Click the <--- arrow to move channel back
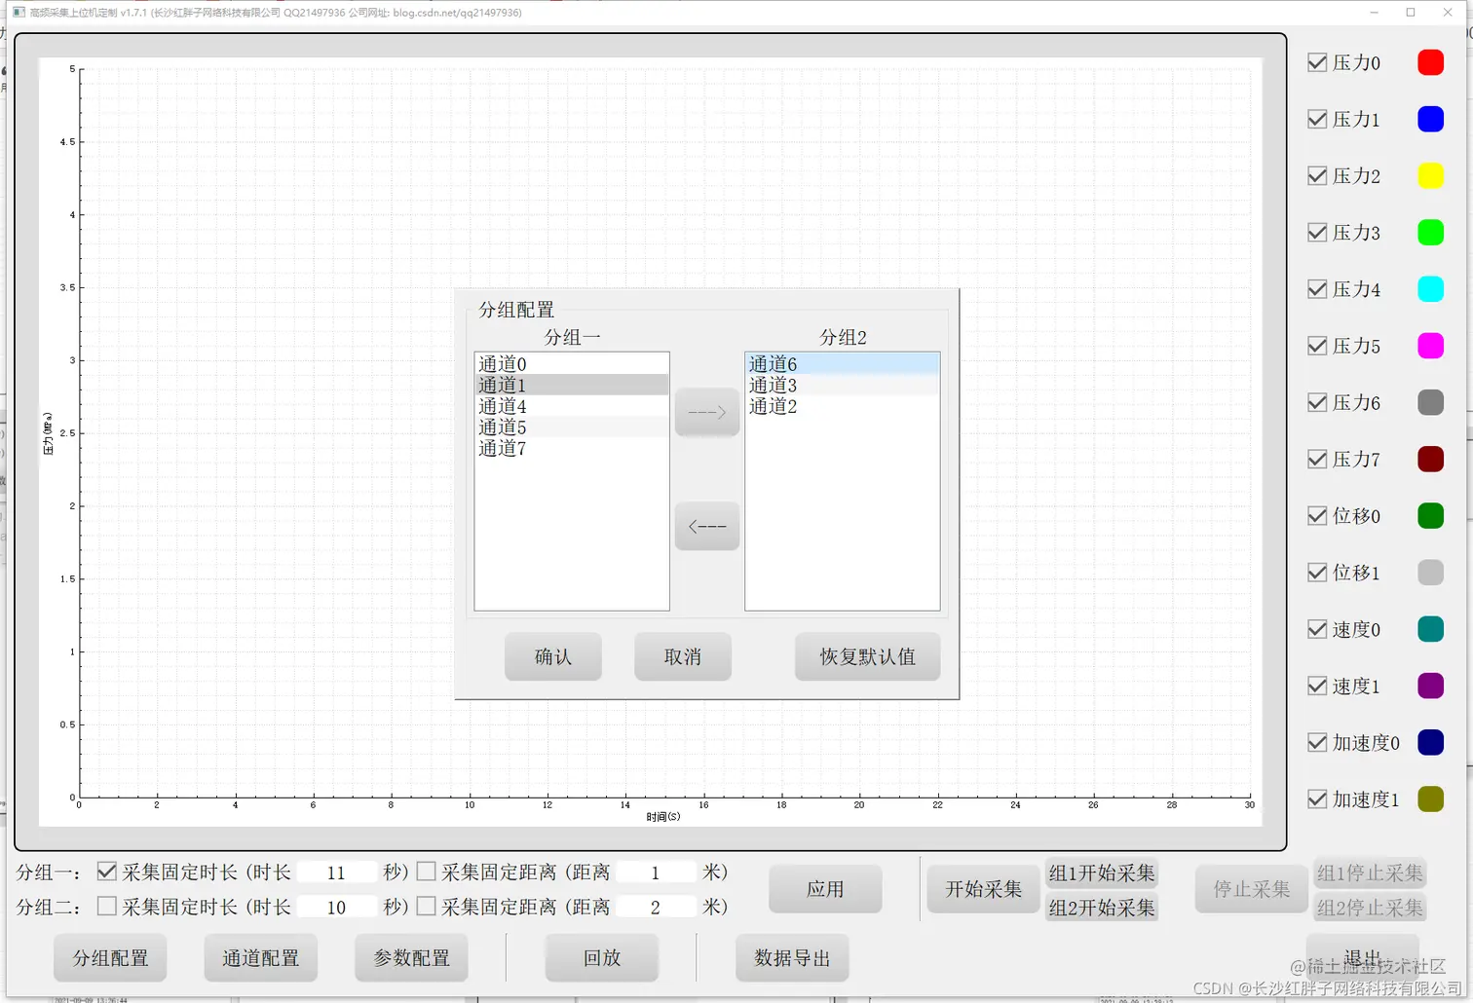Screen dimensions: 1473x1003 (705, 526)
